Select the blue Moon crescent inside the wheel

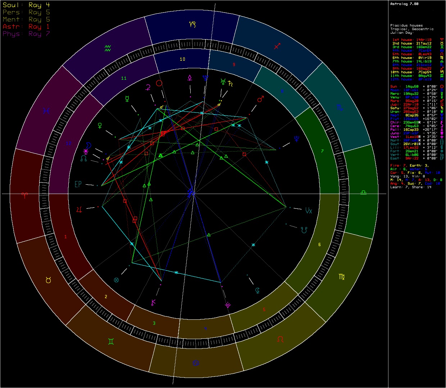(x=88, y=145)
